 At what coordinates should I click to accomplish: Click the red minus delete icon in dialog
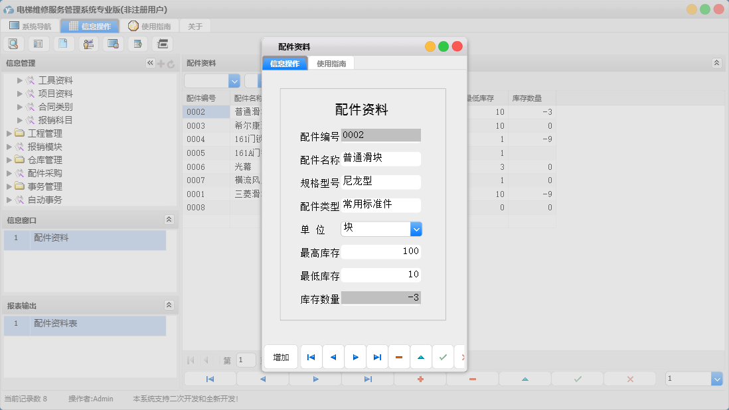tap(399, 357)
